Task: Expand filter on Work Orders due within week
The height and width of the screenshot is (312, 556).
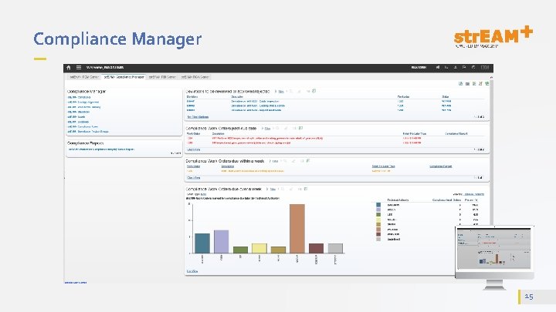Action: point(273,161)
